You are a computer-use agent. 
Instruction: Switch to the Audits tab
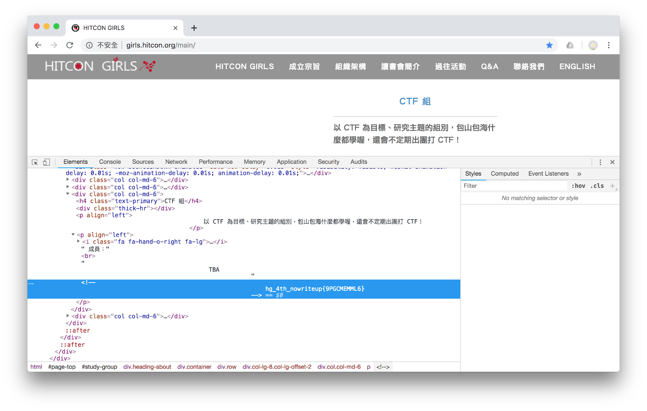(359, 162)
